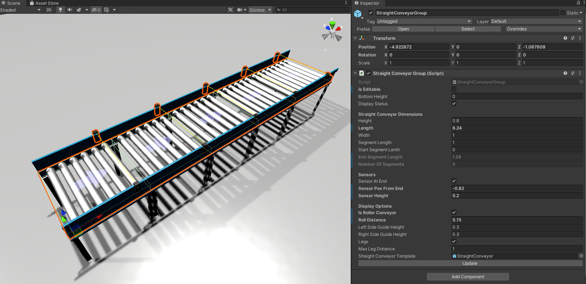Disable the Legs checkbox
586x284 pixels.
coord(454,241)
